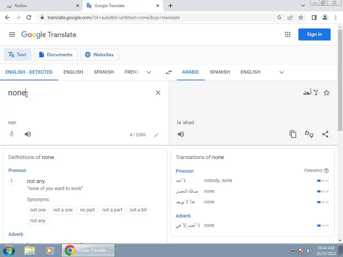Show Frequency help info icon
Viewport: 343px width, 257px height.
point(326,170)
